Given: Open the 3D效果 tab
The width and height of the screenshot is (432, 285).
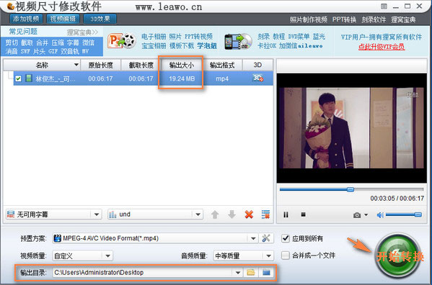Looking at the screenshot, I should coord(100,19).
